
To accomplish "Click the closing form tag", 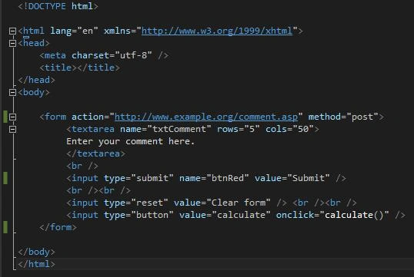I will click(x=58, y=227).
